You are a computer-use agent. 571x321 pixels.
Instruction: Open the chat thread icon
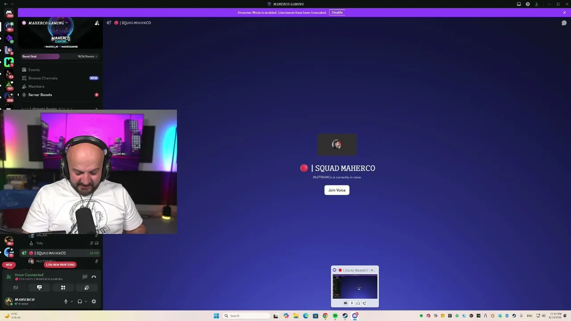click(564, 23)
